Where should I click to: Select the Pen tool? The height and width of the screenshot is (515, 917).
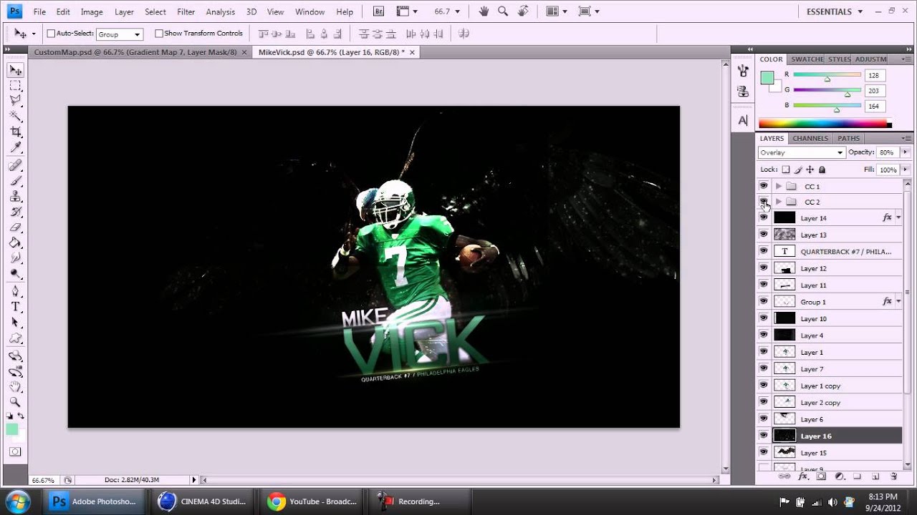pyautogui.click(x=15, y=291)
